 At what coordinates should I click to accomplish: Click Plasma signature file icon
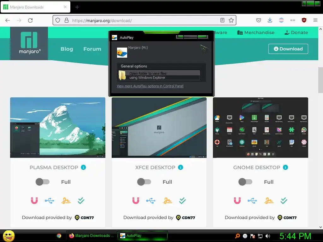point(66,200)
